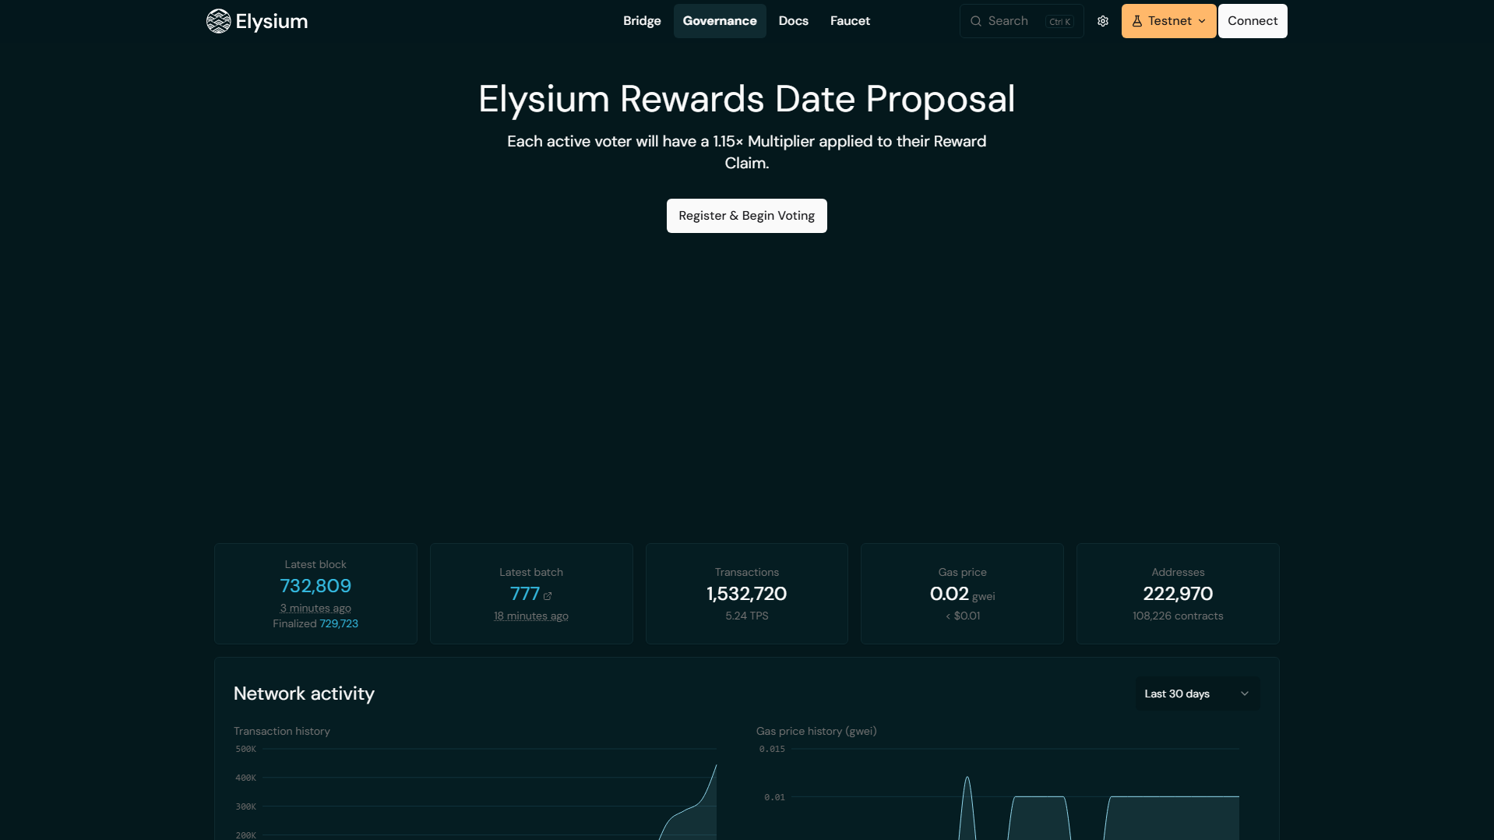Click Register & Begin Voting button

tap(746, 216)
